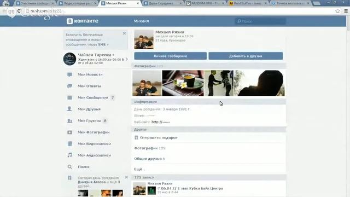This screenshot has width=350, height=197.
Task: Click the Дмитрия Агеева birthday link
Action: pos(91,182)
